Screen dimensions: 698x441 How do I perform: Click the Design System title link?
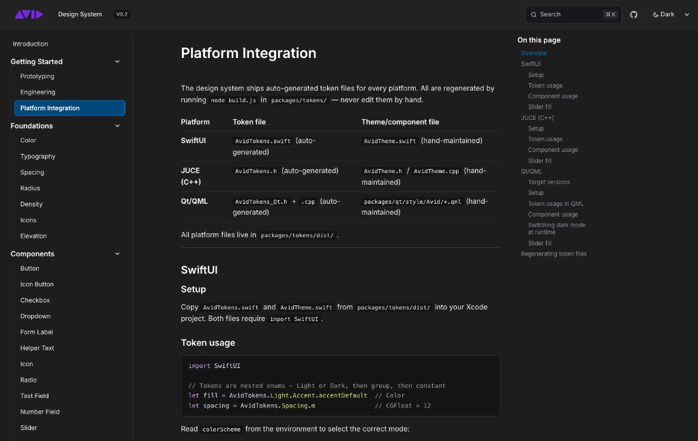tap(80, 14)
